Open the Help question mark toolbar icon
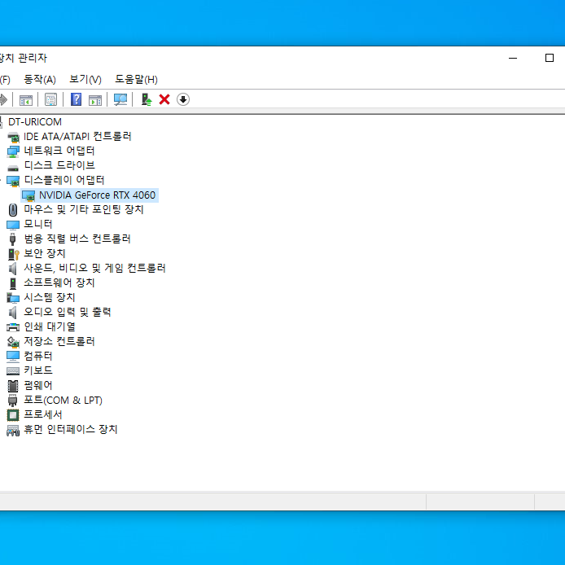This screenshot has height=565, width=565. pos(76,99)
